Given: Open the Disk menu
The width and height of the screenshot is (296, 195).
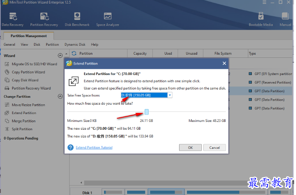Looking at the screenshot, I should point(37,45).
